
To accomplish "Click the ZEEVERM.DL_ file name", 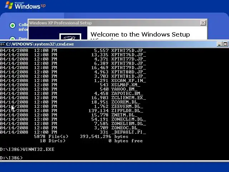I will (x=127, y=106).
